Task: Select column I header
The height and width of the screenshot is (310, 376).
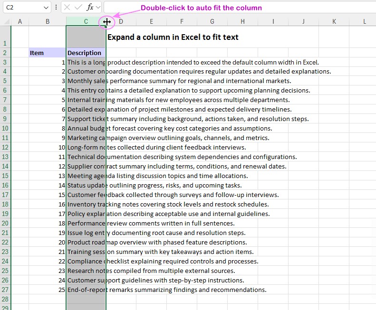Action: pyautogui.click(x=273, y=21)
